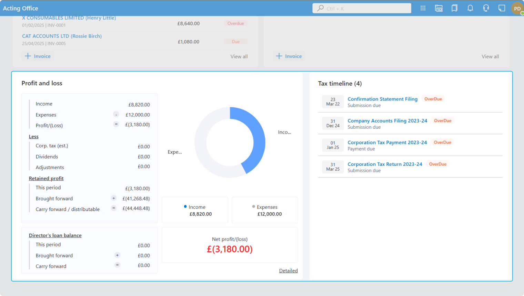
Task: Open Corporation Tax Return 2023-24
Action: click(385, 164)
